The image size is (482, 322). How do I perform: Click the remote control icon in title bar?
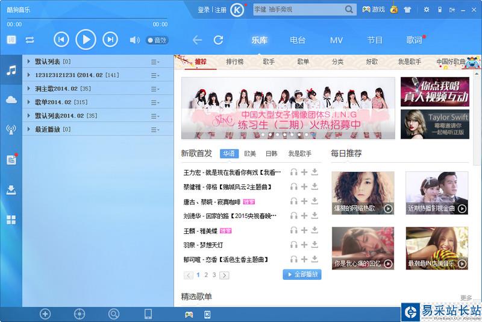[440, 10]
